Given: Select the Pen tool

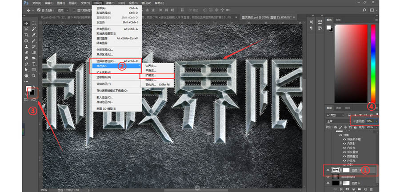Looking at the screenshot, I should point(26,64).
